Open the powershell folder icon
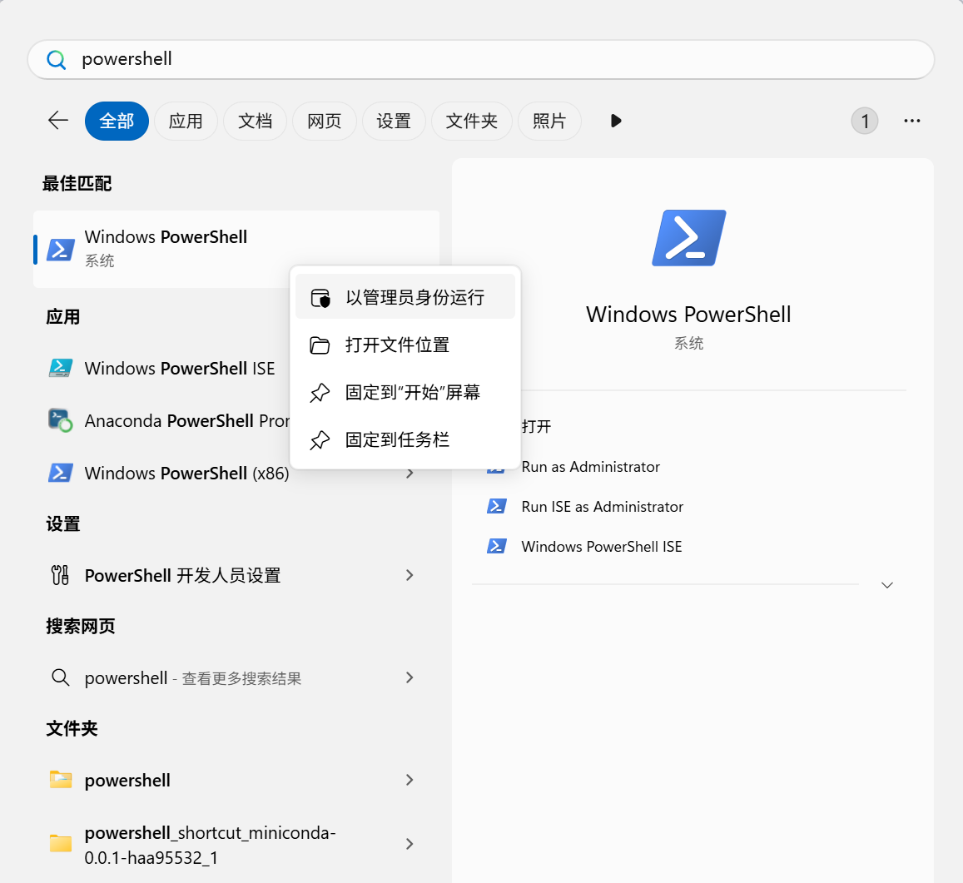 click(x=61, y=780)
